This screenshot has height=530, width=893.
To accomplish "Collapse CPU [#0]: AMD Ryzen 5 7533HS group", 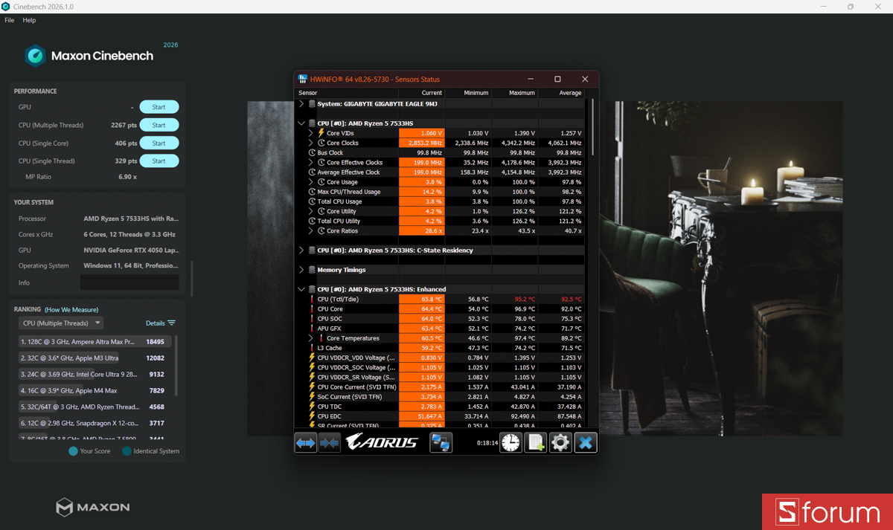I will tap(301, 123).
